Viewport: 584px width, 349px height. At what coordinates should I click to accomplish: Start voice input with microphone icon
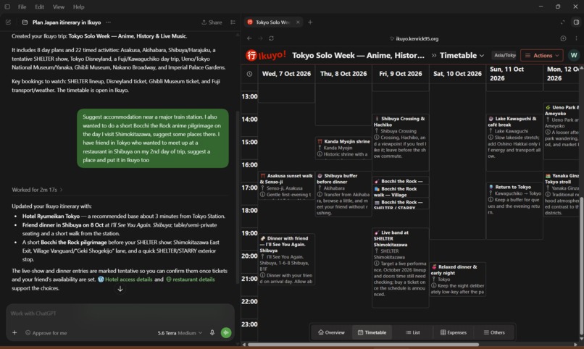(x=212, y=332)
